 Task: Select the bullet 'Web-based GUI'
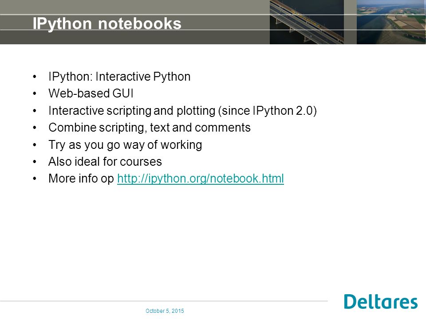click(91, 93)
